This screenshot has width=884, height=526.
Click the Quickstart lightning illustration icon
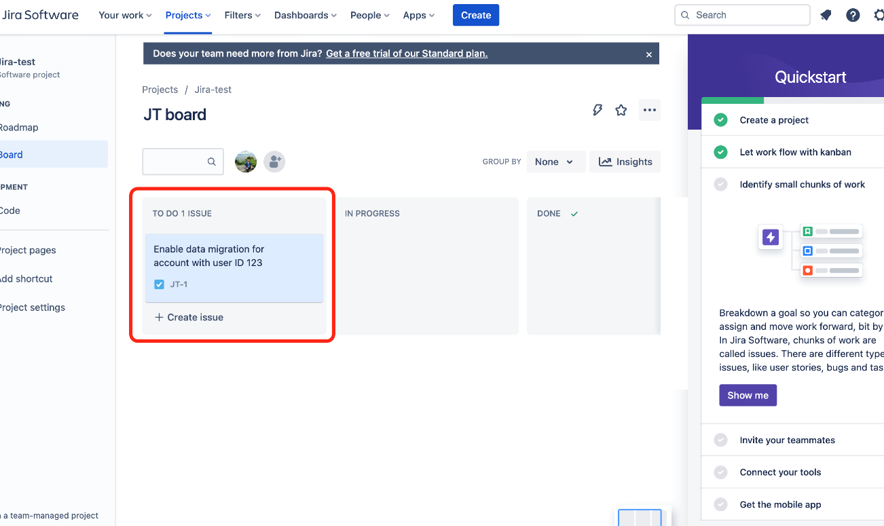771,237
